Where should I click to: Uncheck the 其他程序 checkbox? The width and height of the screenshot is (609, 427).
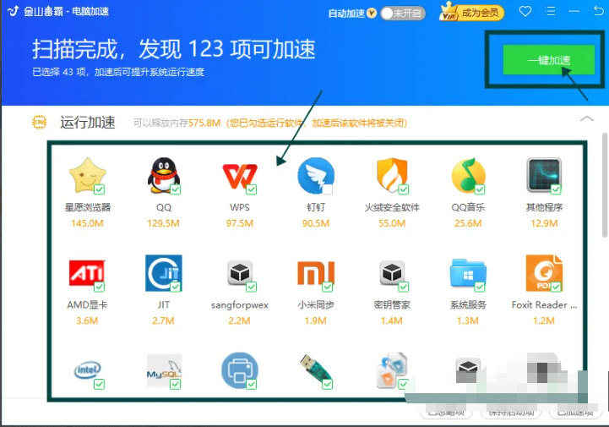point(556,189)
